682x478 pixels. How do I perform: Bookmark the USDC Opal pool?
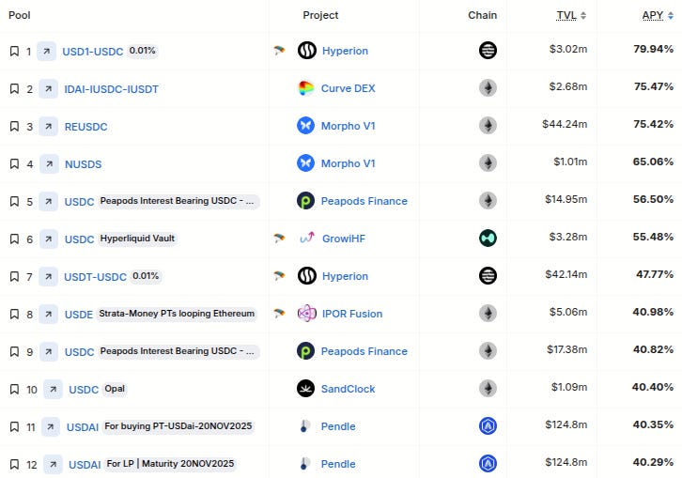point(14,390)
